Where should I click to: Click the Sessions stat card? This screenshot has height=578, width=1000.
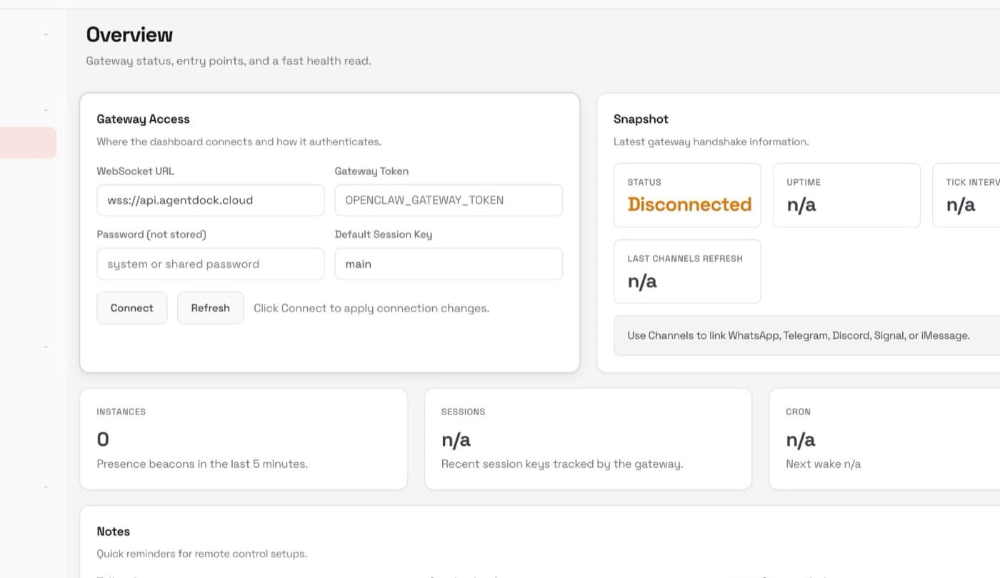(588, 439)
